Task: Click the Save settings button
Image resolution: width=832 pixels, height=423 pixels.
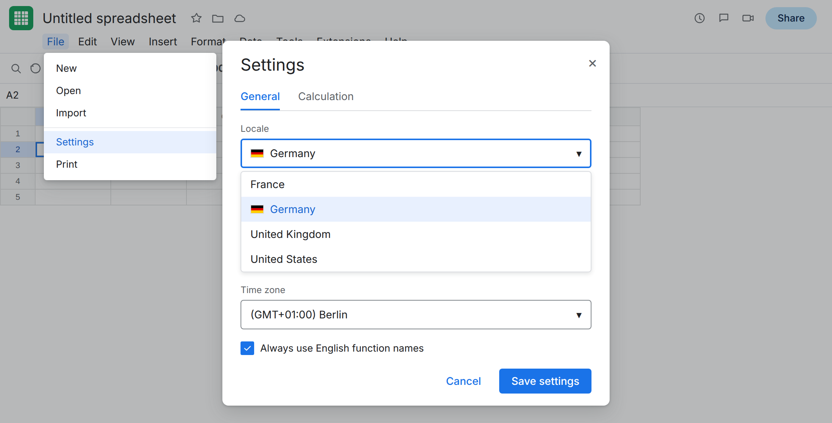Action: (x=545, y=381)
